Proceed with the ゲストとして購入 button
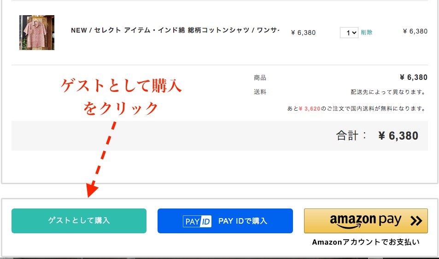This screenshot has width=439, height=259. click(x=79, y=221)
